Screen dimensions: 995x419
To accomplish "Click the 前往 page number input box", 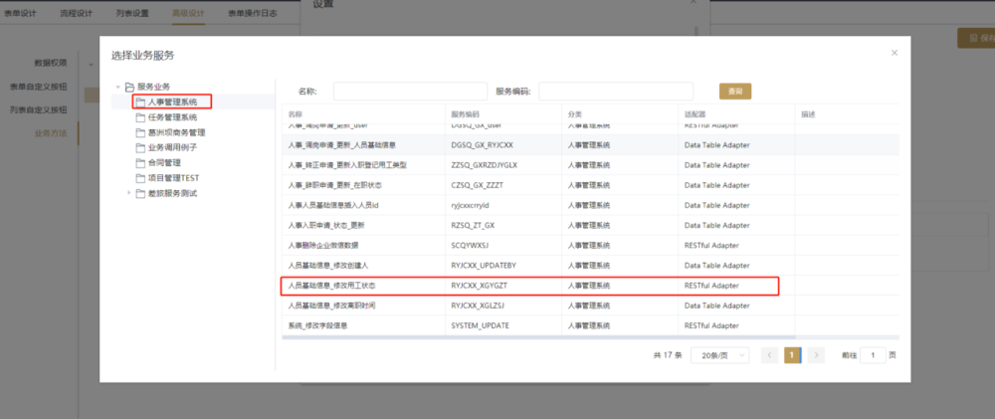I will [872, 355].
